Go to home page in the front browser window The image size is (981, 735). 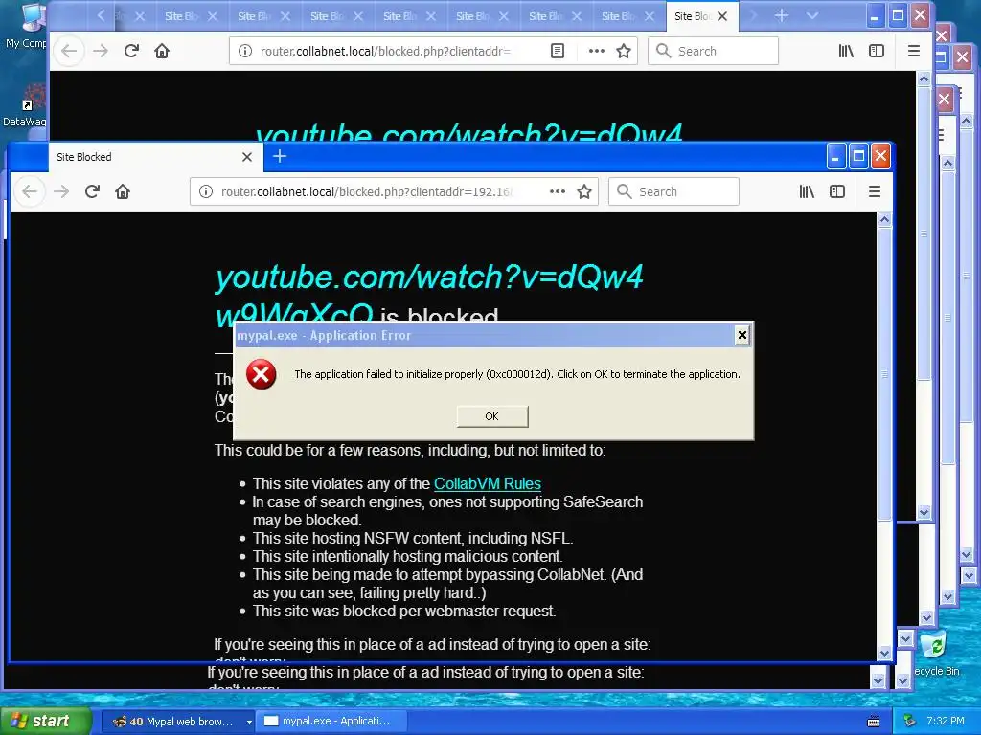[123, 191]
